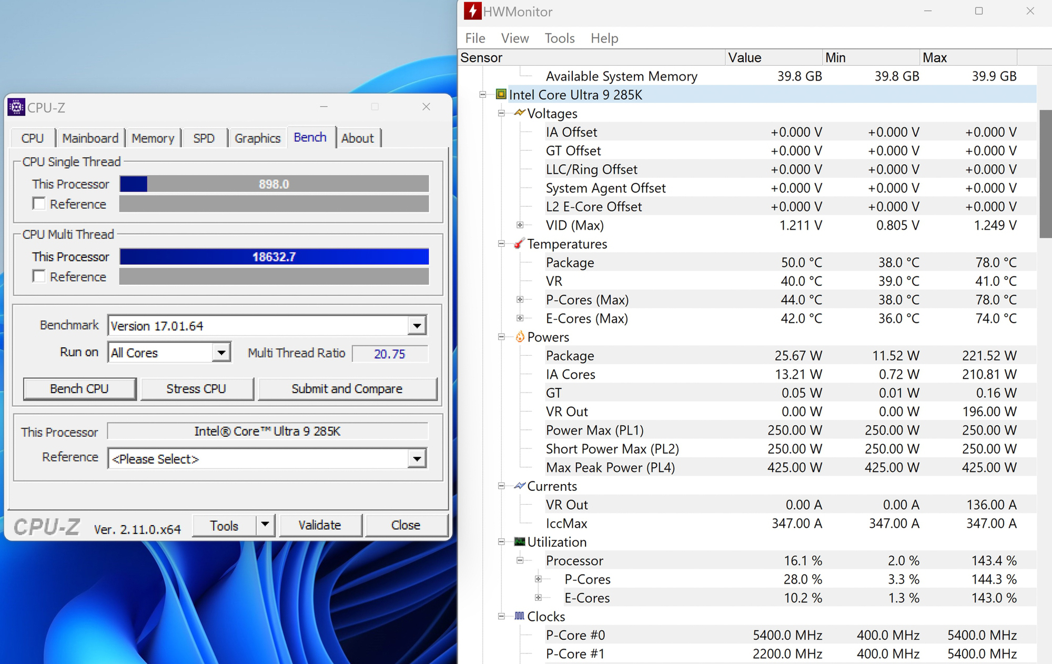Expand the P-Cores (Max) temperature node
This screenshot has width=1052, height=664.
coord(520,299)
